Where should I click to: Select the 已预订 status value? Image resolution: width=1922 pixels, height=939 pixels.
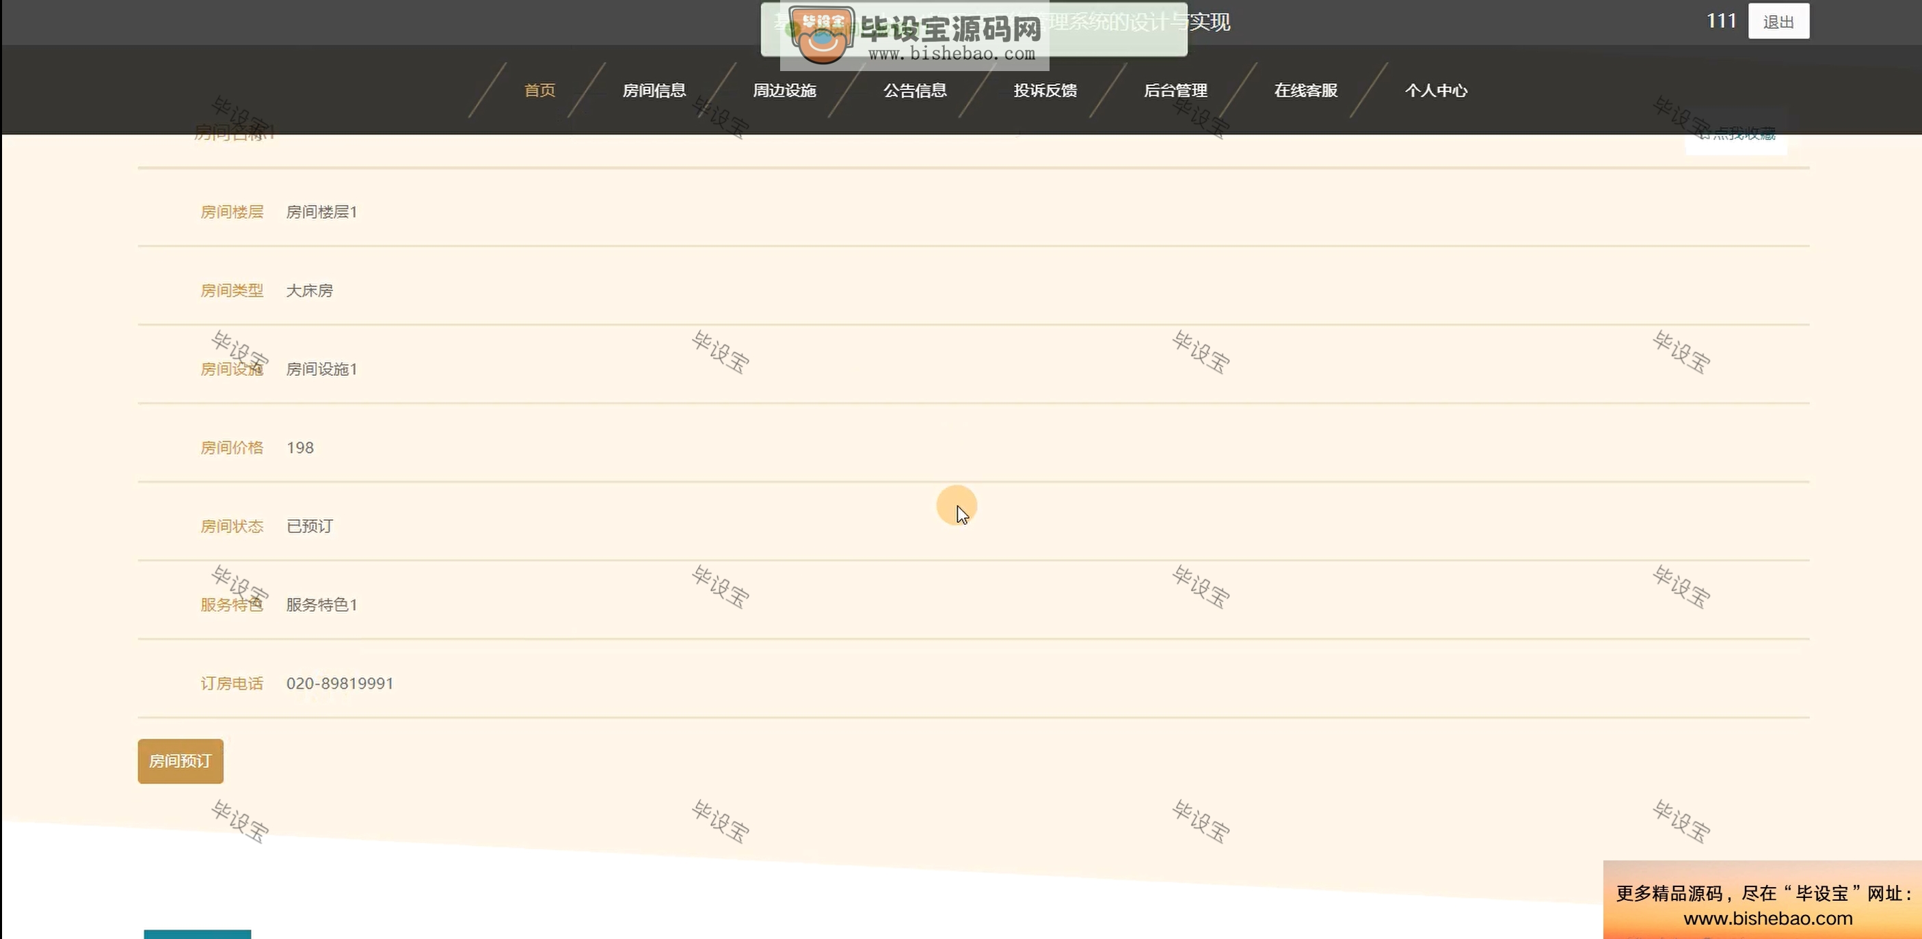[310, 526]
